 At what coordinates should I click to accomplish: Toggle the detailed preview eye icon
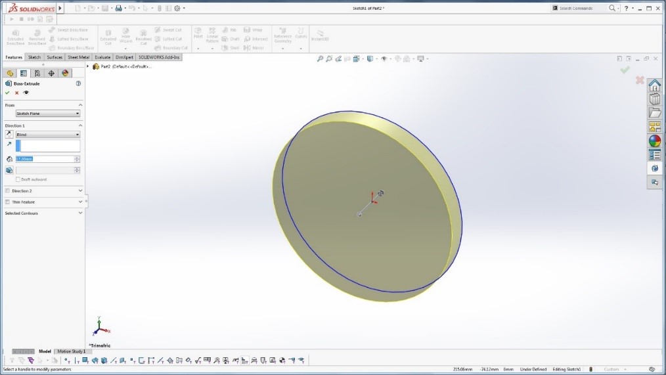click(26, 93)
